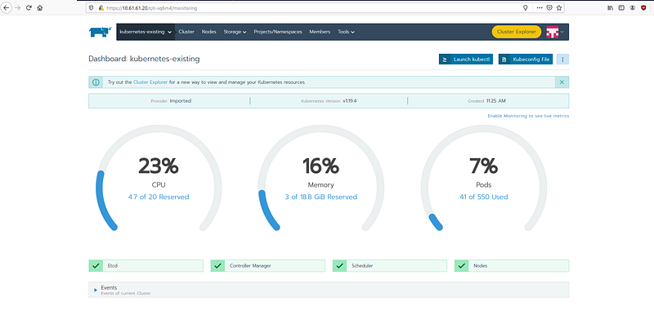
Task: Open the Nodes tab
Action: [209, 32]
